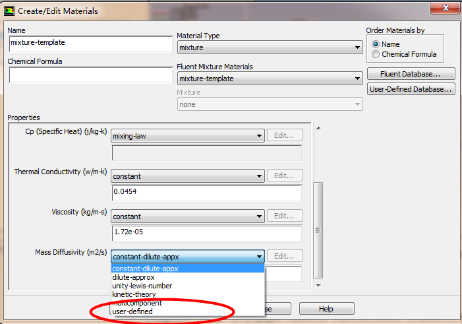Click the properties scrollbar thumb

pos(318,230)
